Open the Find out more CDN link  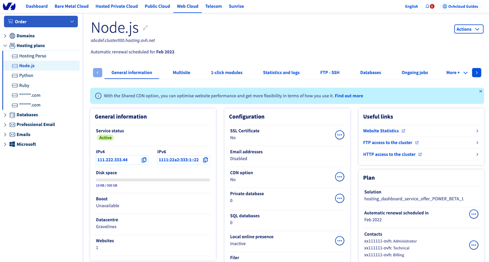click(x=349, y=96)
